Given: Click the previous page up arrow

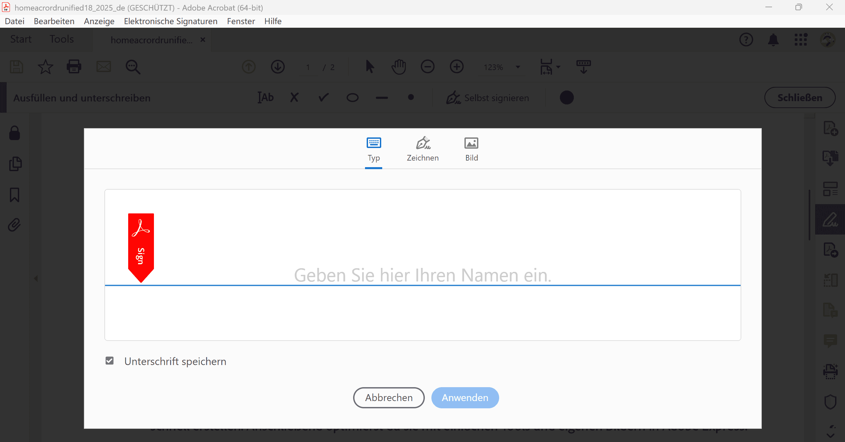Looking at the screenshot, I should 249,67.
